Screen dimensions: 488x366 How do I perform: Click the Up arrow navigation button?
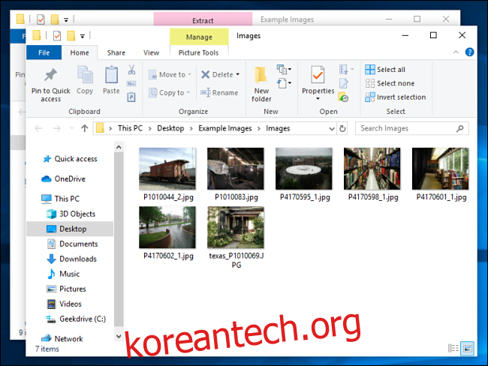(x=84, y=128)
